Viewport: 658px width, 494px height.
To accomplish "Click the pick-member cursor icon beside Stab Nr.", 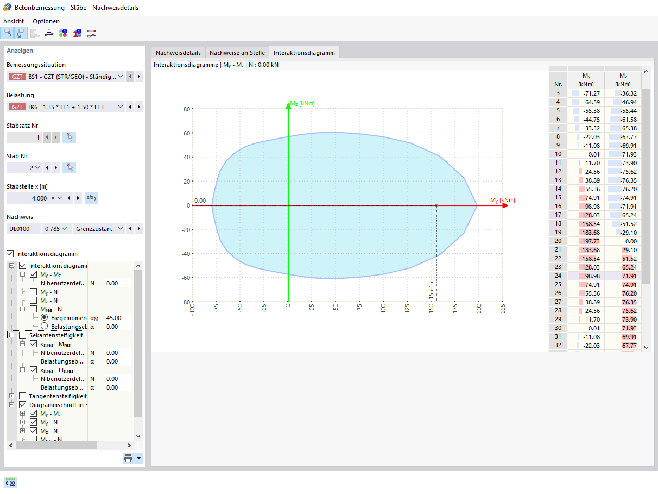I will [x=69, y=167].
